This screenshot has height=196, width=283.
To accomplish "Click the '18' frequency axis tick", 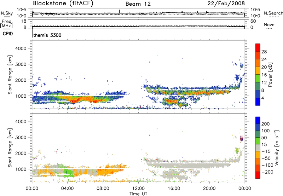I will tap(24, 21).
